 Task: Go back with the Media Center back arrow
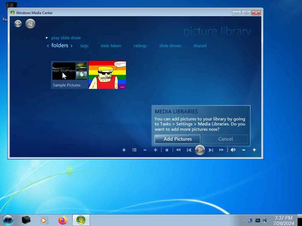click(18, 24)
